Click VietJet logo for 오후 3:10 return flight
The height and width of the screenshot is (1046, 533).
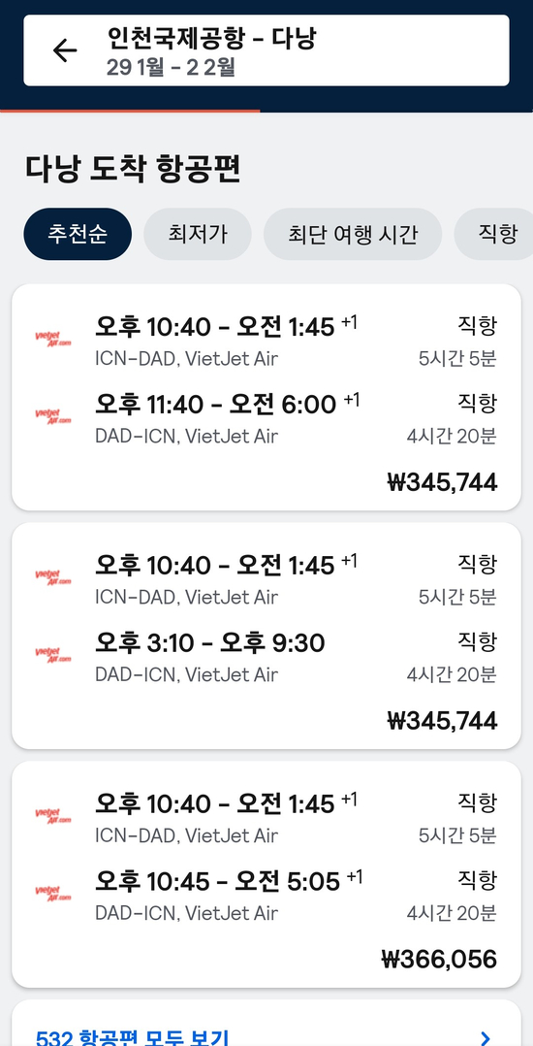52,654
